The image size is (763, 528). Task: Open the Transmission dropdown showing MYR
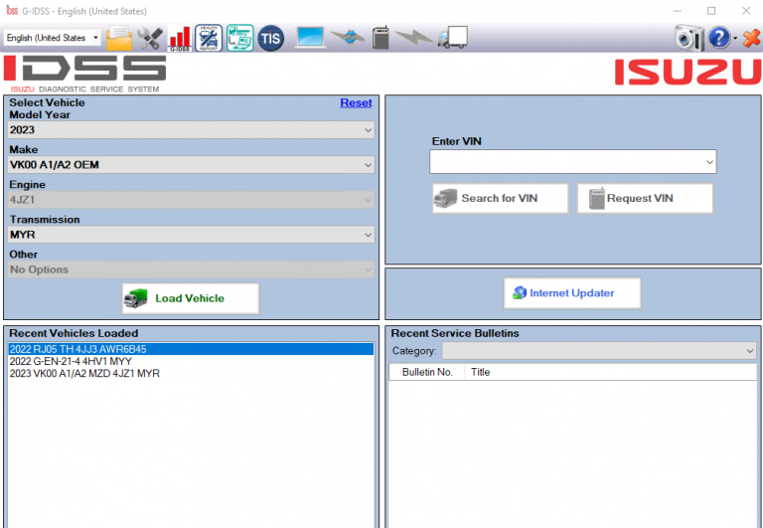[x=191, y=235]
